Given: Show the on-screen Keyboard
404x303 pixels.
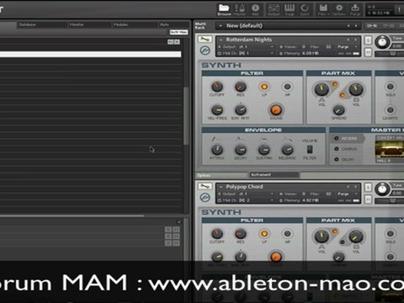Looking at the screenshot, I should pyautogui.click(x=290, y=9).
